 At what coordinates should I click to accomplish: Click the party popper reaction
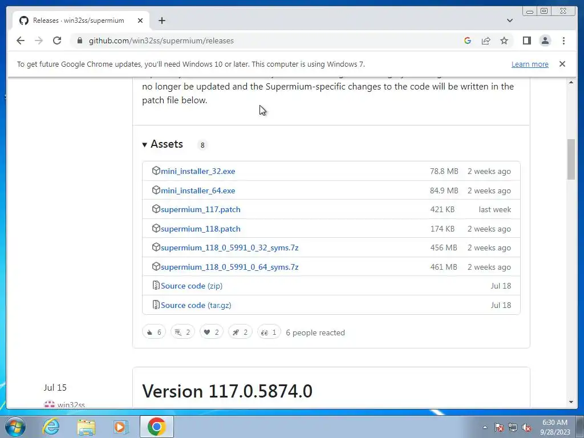click(x=182, y=332)
